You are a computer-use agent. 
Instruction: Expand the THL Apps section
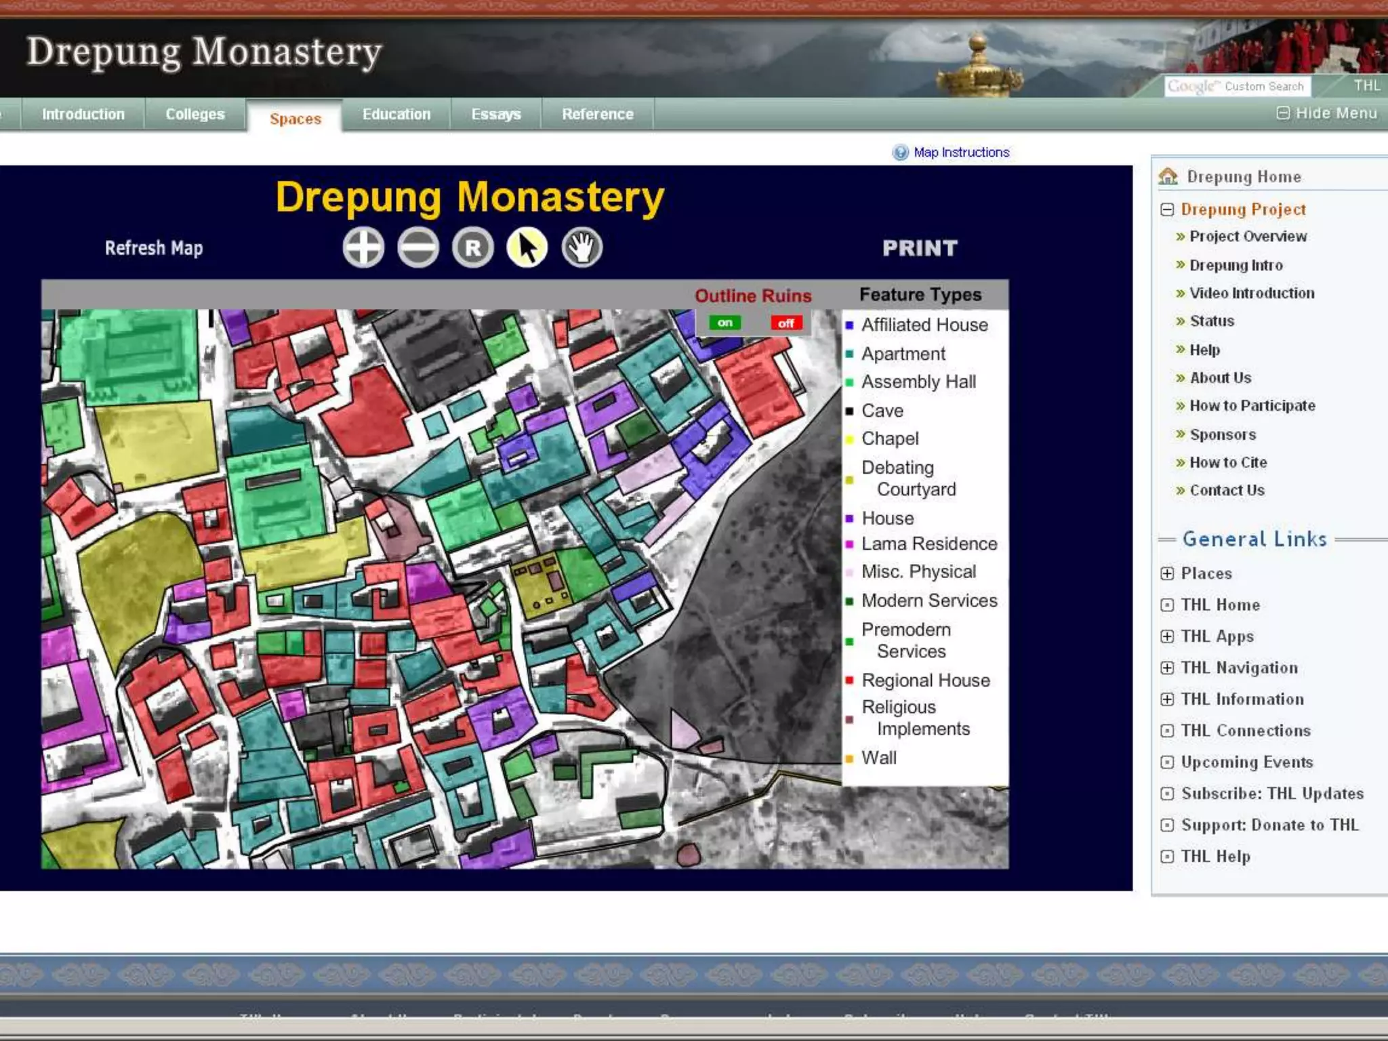[1167, 636]
